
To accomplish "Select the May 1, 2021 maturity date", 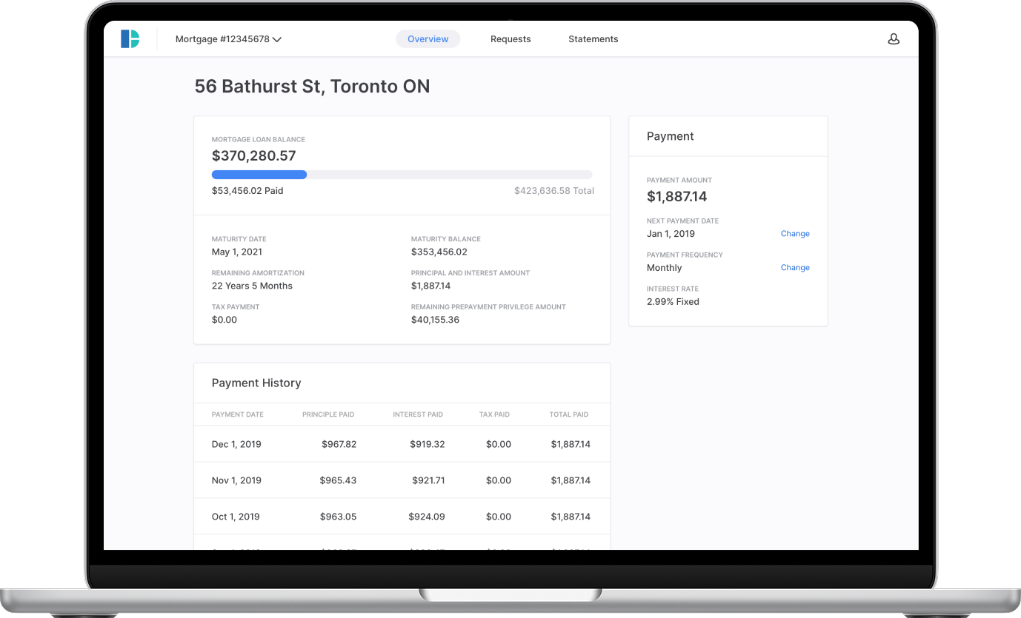I will click(239, 252).
